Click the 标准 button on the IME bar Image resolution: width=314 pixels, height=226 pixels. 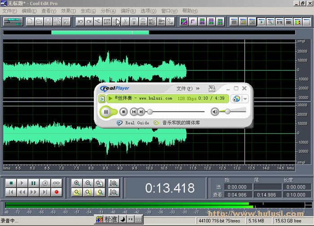click(x=111, y=219)
